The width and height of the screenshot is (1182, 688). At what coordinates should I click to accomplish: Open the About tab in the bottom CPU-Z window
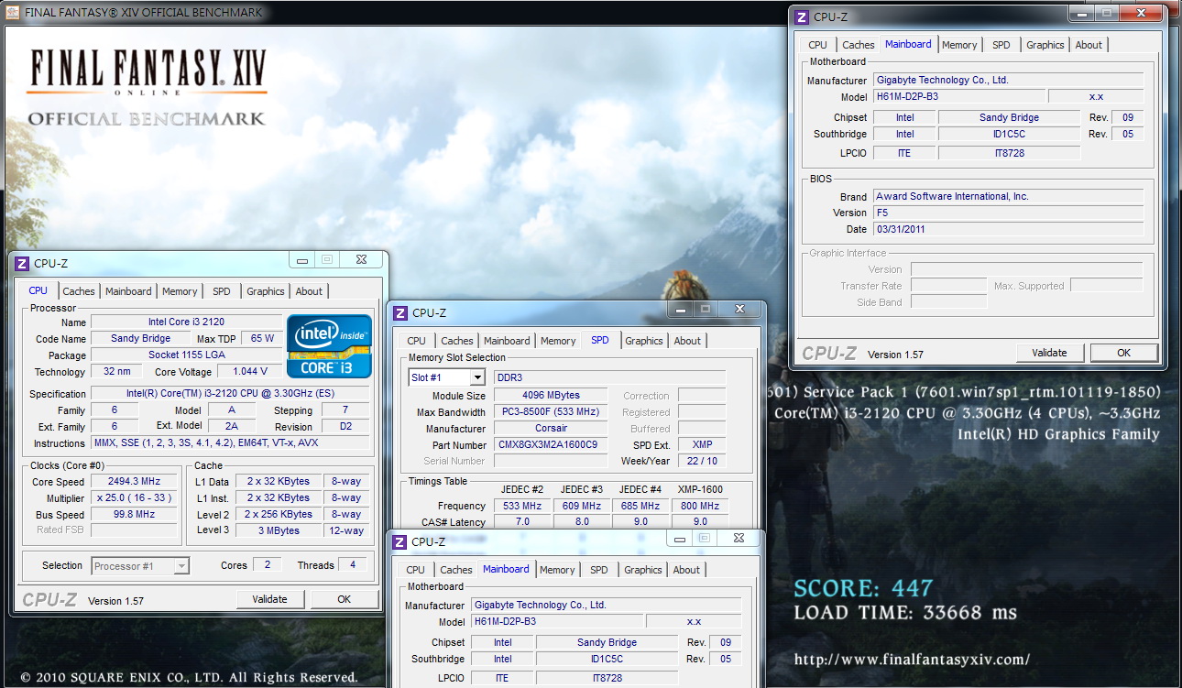(686, 570)
